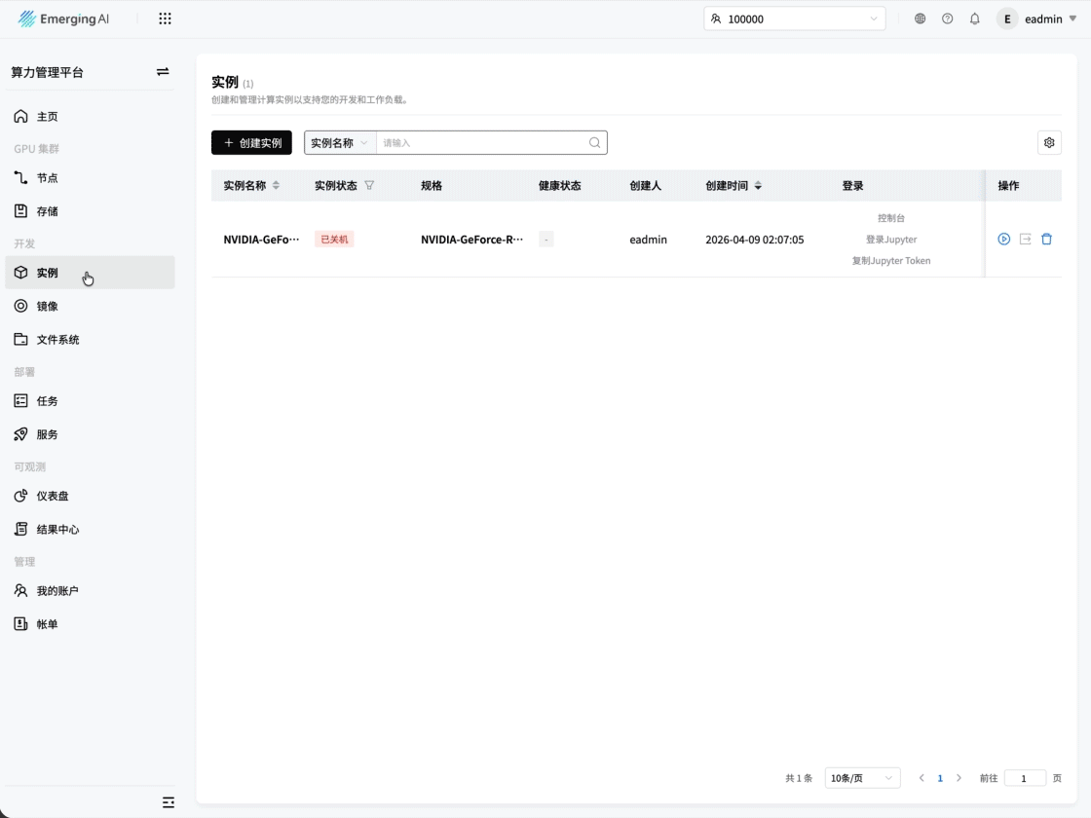Open the apps grid menu
The width and height of the screenshot is (1091, 818).
(x=165, y=19)
